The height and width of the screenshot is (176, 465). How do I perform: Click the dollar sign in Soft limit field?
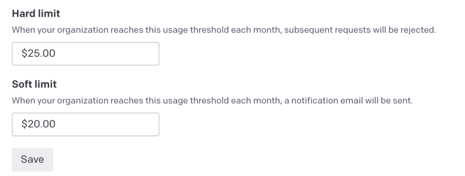[24, 124]
